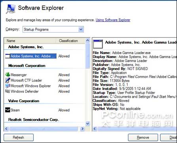Open the Using Software Explorer link

(x=113, y=20)
